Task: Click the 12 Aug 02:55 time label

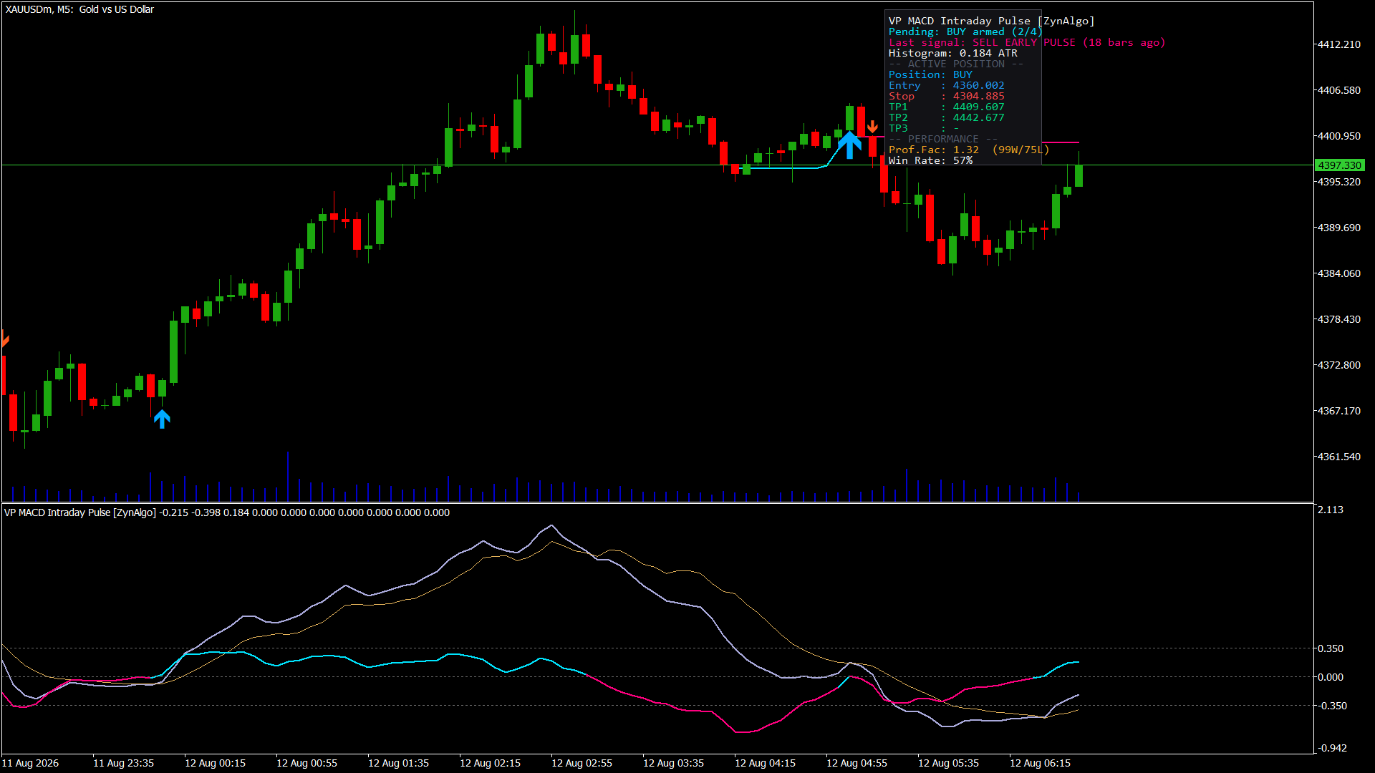Action: click(582, 763)
